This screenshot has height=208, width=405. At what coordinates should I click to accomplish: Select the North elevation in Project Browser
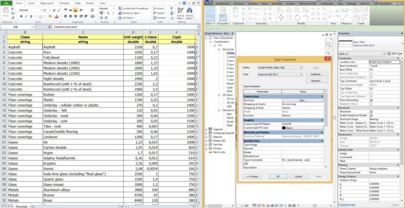pyautogui.click(x=230, y=117)
